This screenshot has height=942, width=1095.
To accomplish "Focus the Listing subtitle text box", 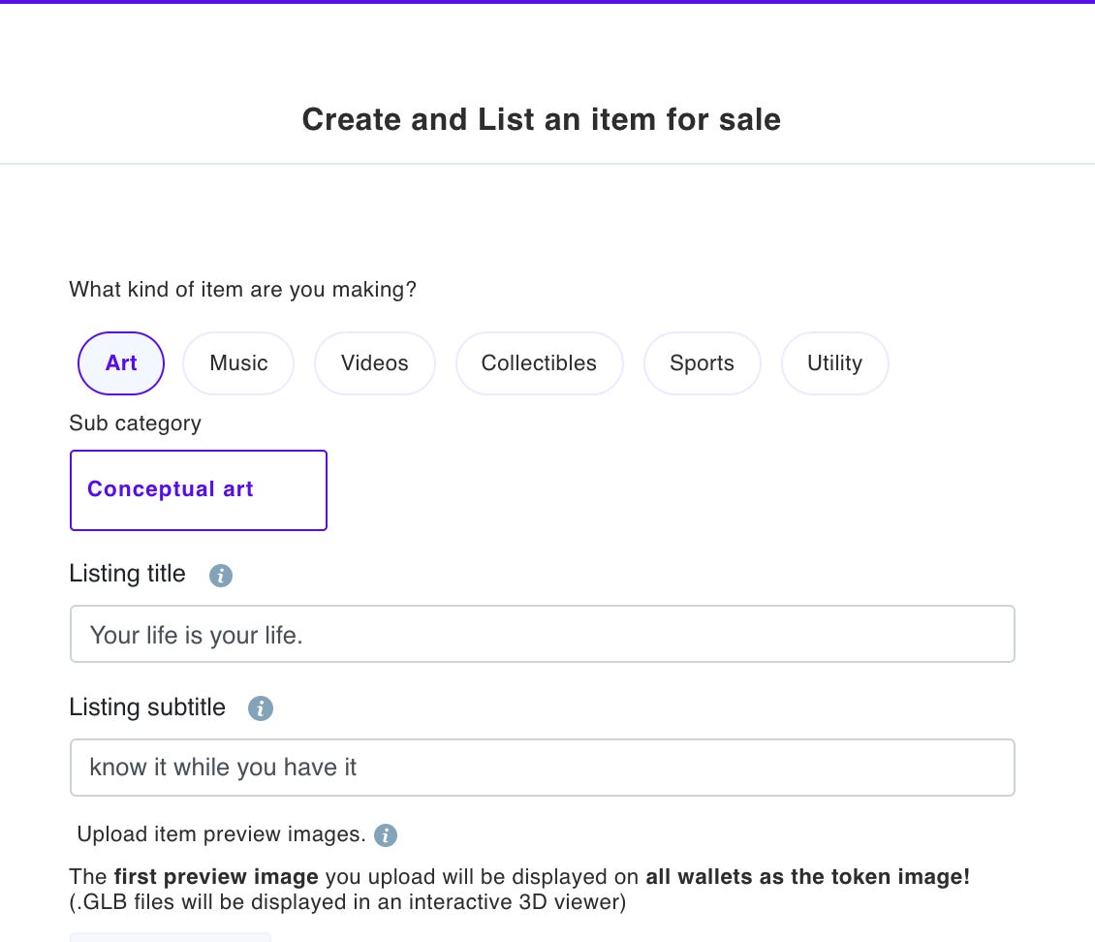I will [542, 769].
